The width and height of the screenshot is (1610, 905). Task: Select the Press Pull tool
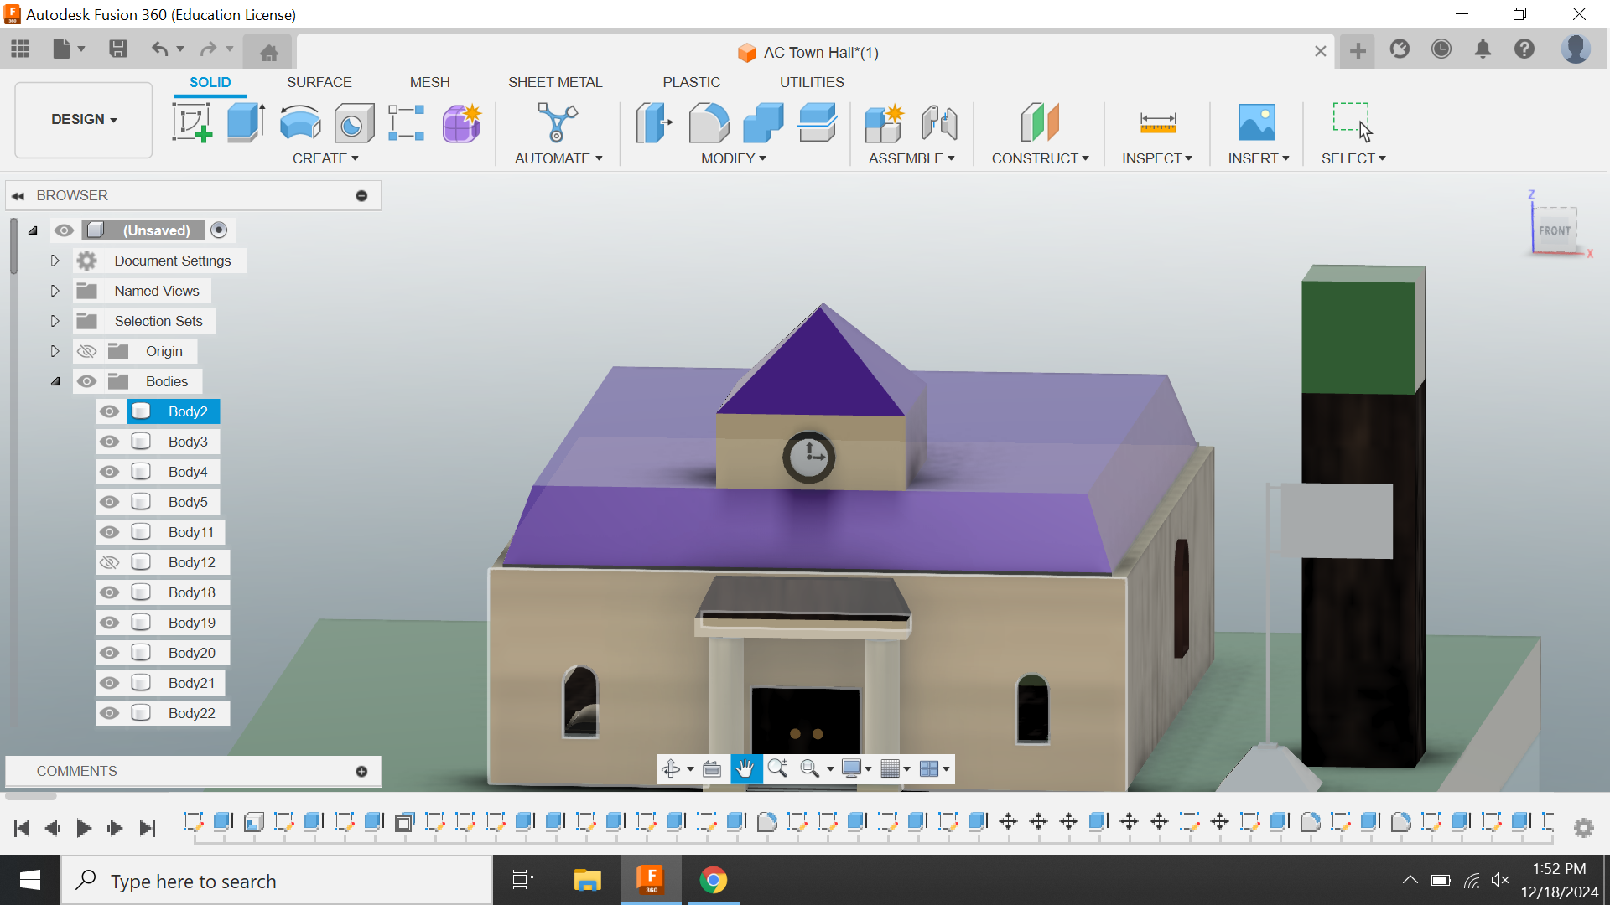pyautogui.click(x=654, y=122)
